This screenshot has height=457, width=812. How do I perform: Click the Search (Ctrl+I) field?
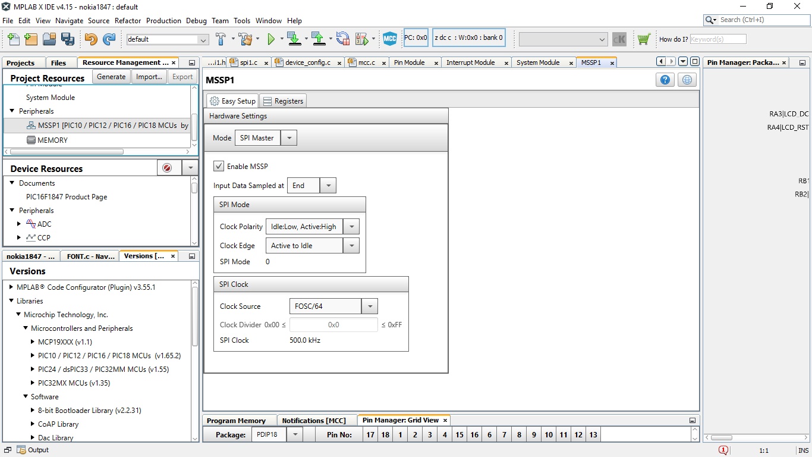pos(763,20)
